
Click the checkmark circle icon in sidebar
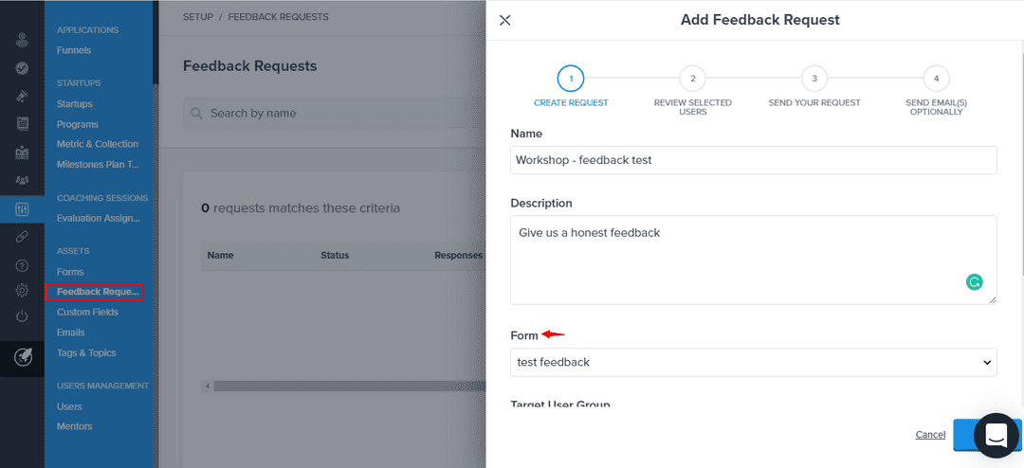(22, 68)
